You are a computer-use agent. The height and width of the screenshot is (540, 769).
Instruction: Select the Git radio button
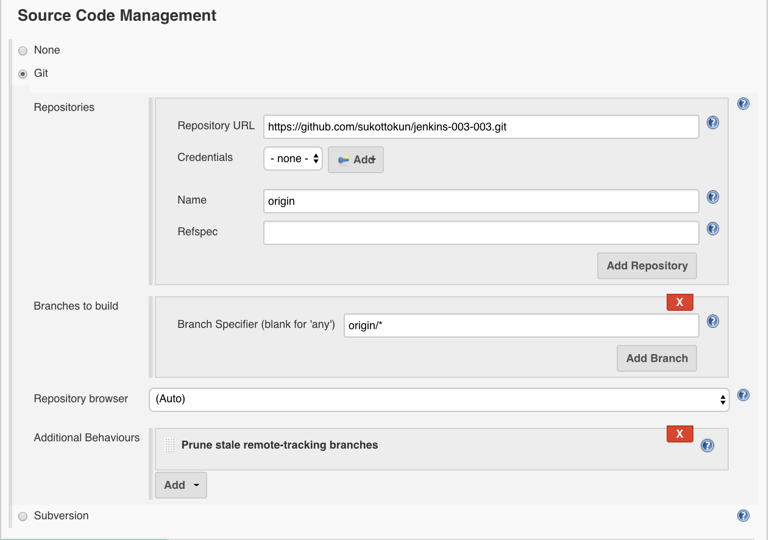(x=23, y=74)
